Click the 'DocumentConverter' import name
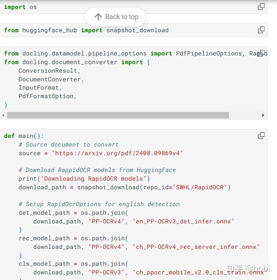 (x=50, y=79)
